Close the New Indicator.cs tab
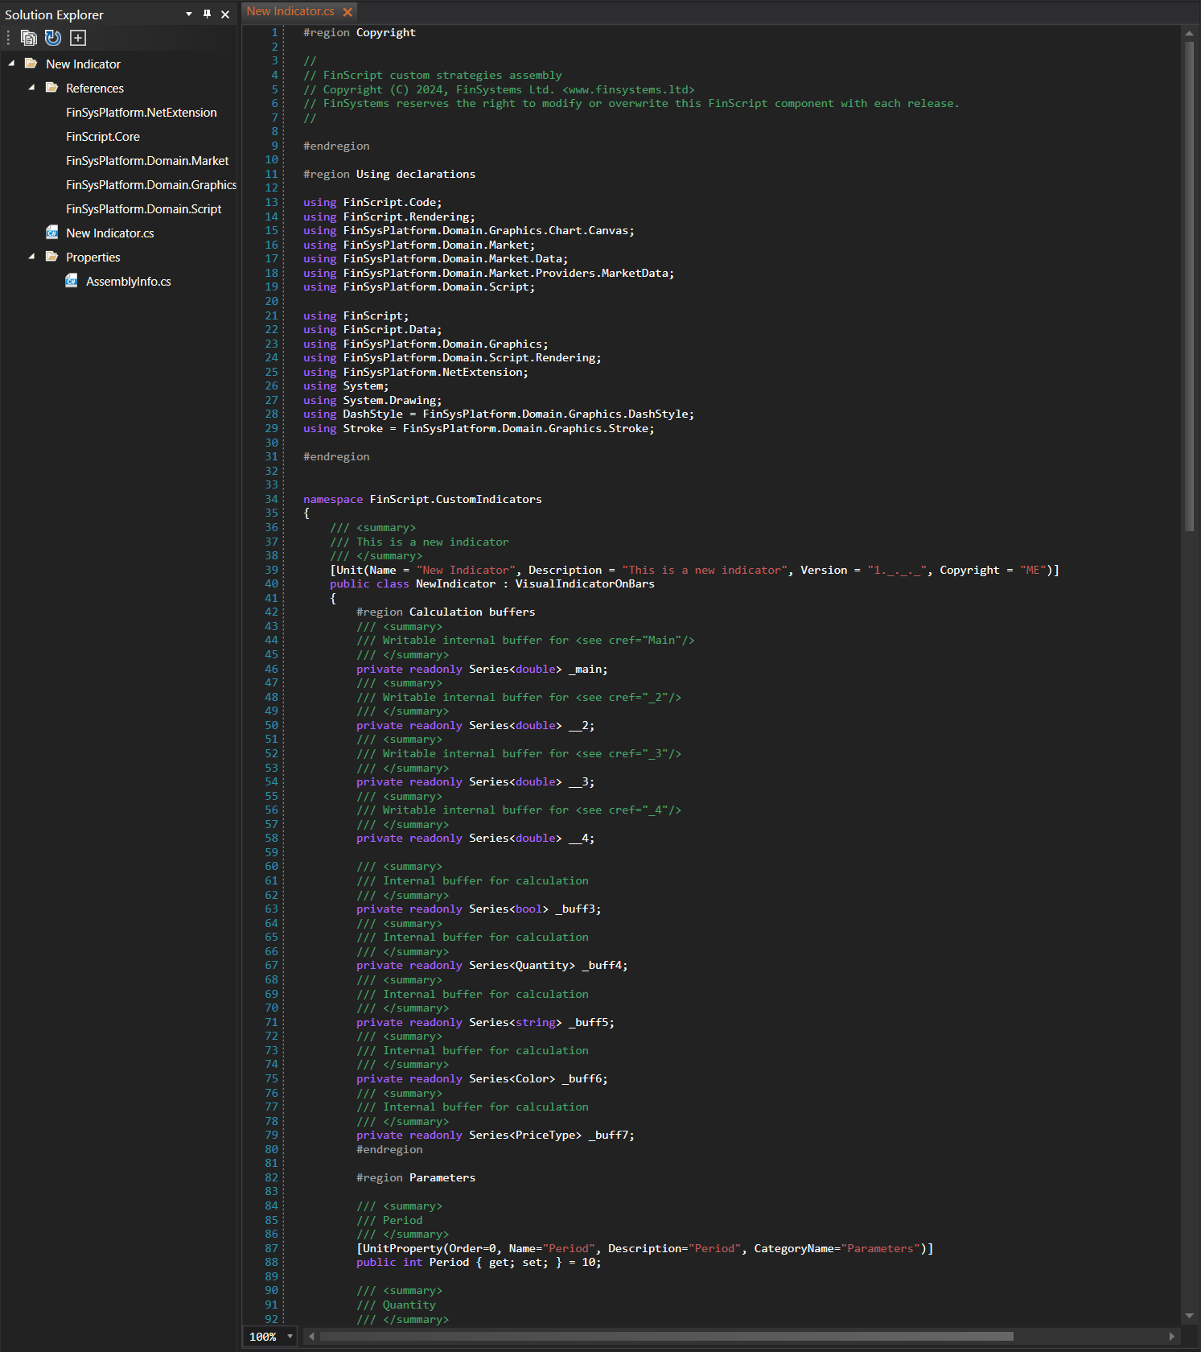1201x1352 pixels. (x=348, y=12)
